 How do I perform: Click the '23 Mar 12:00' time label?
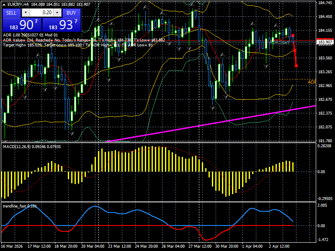coord(120,246)
